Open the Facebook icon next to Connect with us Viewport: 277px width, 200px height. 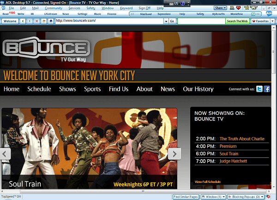click(x=267, y=89)
